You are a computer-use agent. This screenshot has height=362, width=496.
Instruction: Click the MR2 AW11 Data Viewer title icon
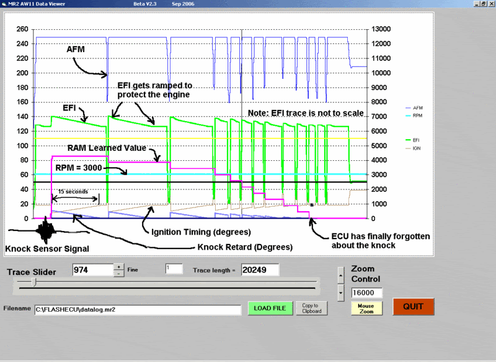coord(4,4)
